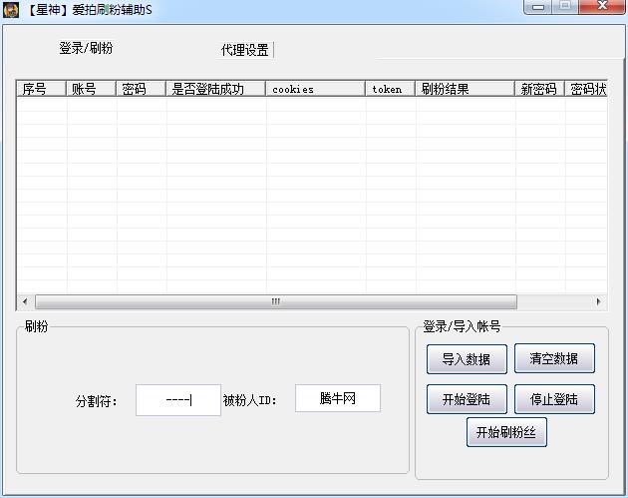This screenshot has width=628, height=498.
Task: Click the 导入数据 button
Action: pos(467,359)
